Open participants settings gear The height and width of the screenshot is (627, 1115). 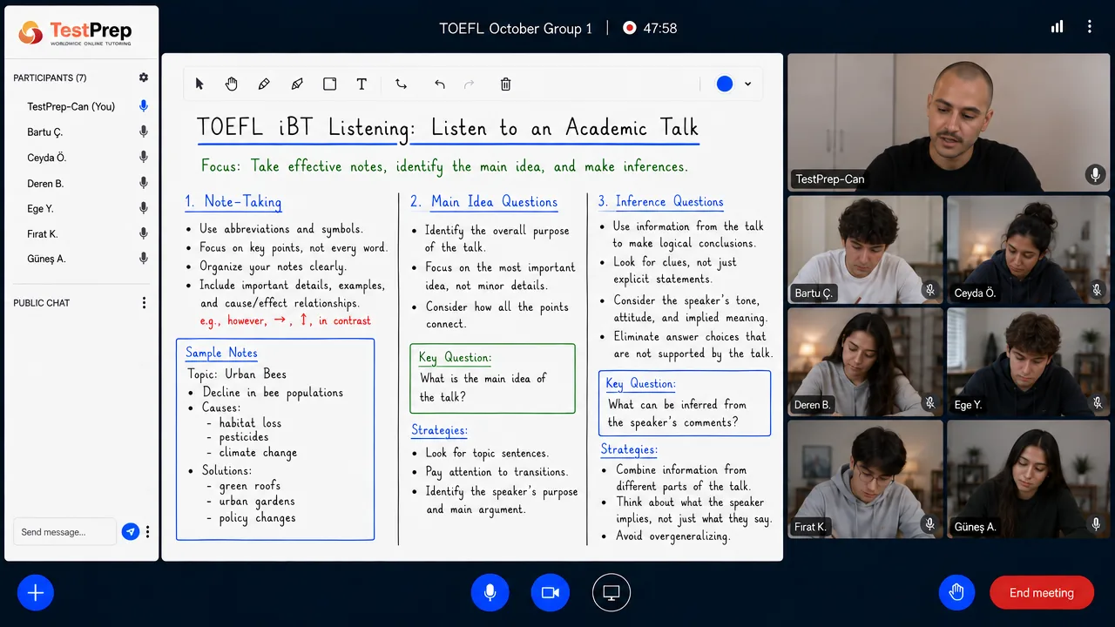tap(144, 78)
